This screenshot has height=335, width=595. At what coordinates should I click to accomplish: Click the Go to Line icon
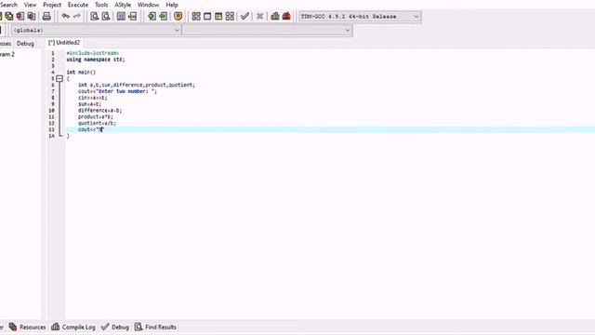pyautogui.click(x=132, y=17)
